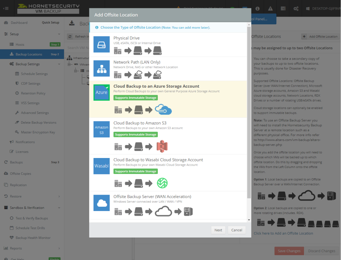Select the Physical Drive icon tile
The height and width of the screenshot is (260, 341).
tap(102, 44)
